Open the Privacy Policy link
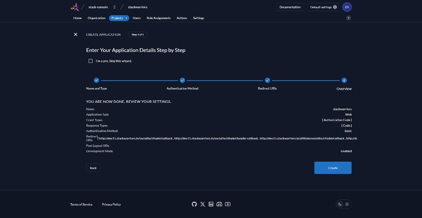This screenshot has height=218, width=422. coord(111,204)
